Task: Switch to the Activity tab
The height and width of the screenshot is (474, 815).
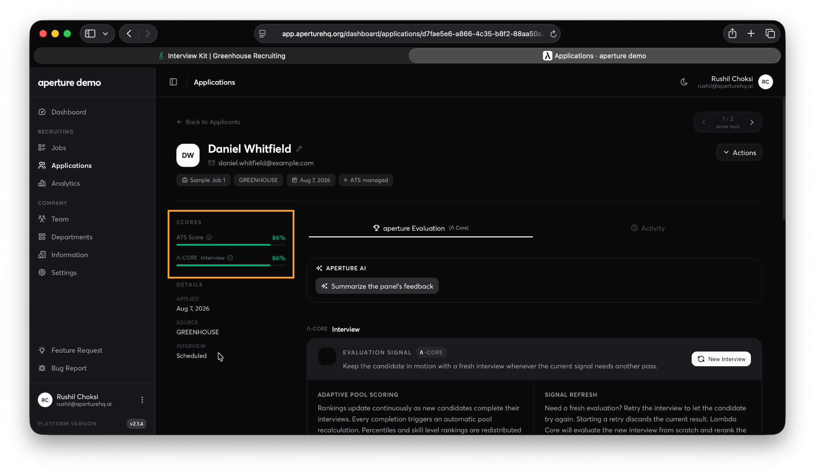Action: (648, 228)
